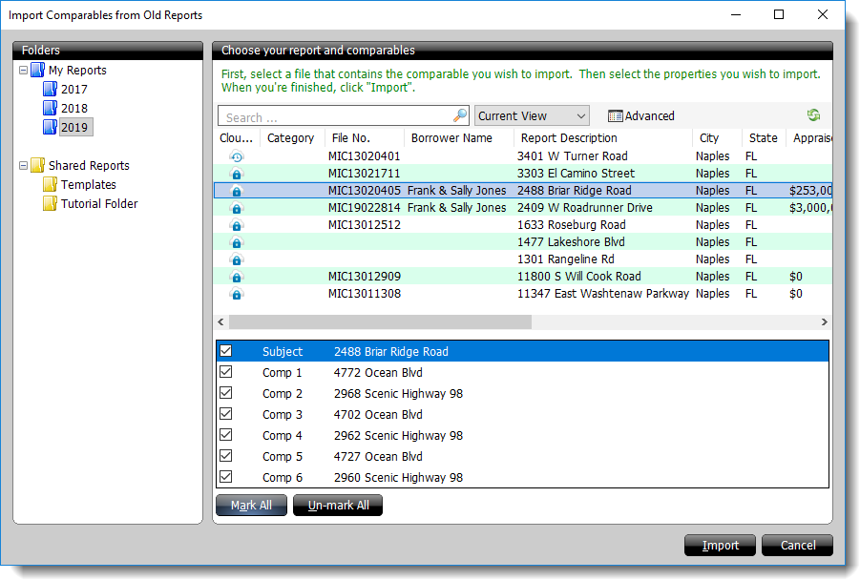Collapse the My Reports tree node
This screenshot has height=580, width=860.
coord(23,71)
